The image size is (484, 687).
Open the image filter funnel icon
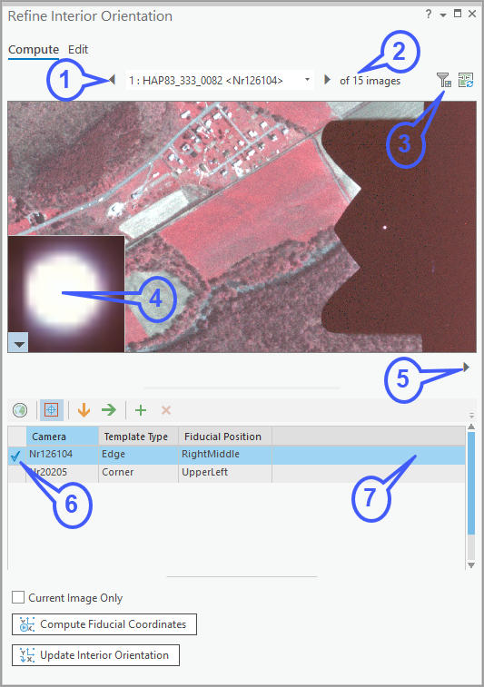tap(444, 80)
